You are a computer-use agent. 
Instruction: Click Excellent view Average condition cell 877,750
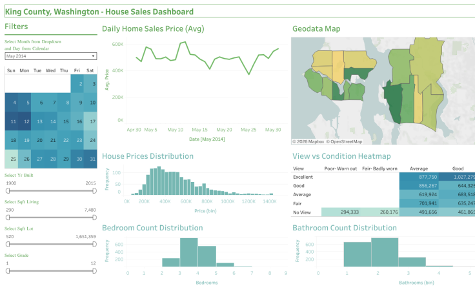(419, 176)
